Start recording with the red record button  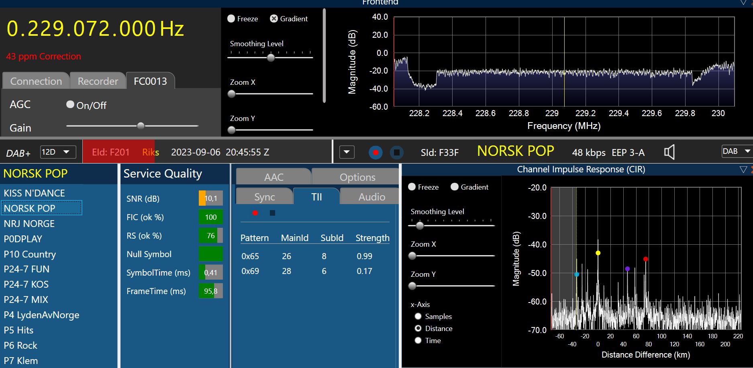[375, 153]
